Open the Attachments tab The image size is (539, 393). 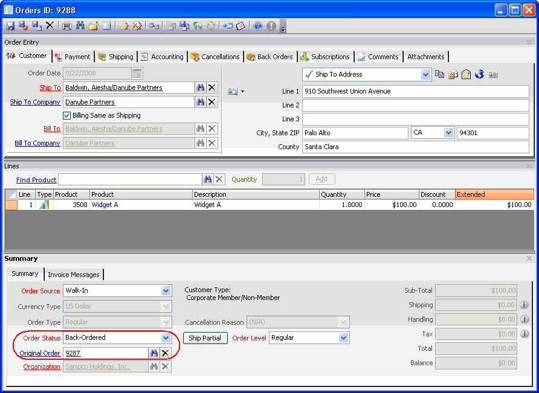[x=426, y=57]
